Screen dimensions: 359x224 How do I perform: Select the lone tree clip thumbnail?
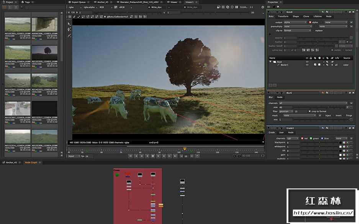coord(44,52)
